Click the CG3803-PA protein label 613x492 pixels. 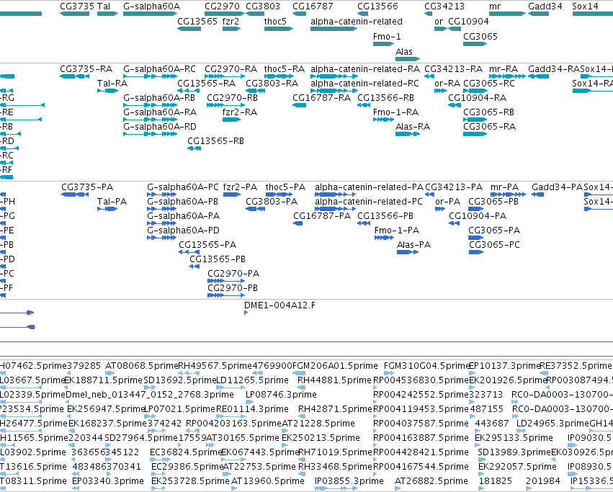point(272,202)
